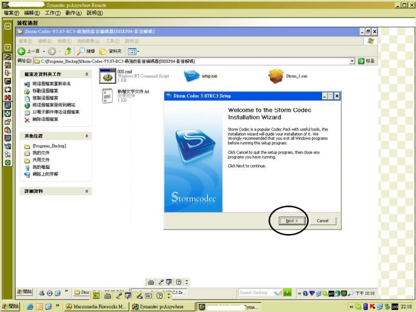Select the setup.exe file icon
This screenshot has width=416, height=312.
191,75
